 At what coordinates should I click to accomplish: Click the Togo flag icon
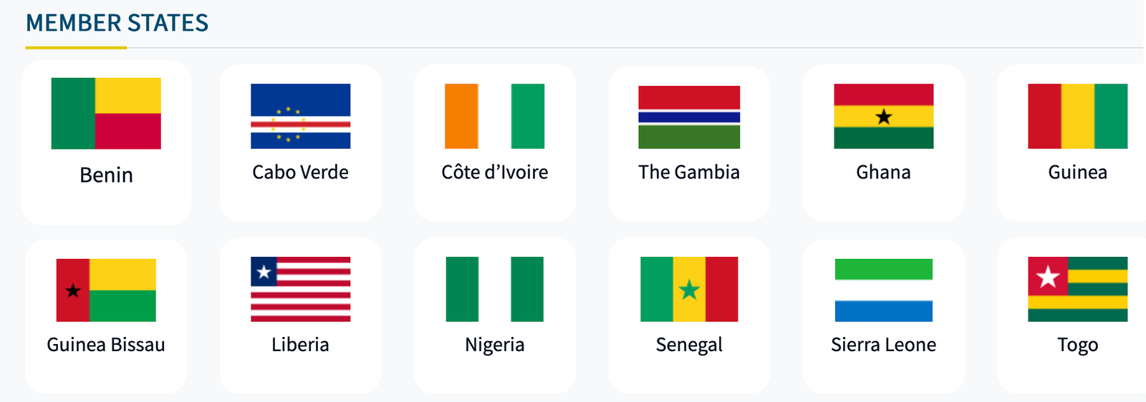[1077, 289]
